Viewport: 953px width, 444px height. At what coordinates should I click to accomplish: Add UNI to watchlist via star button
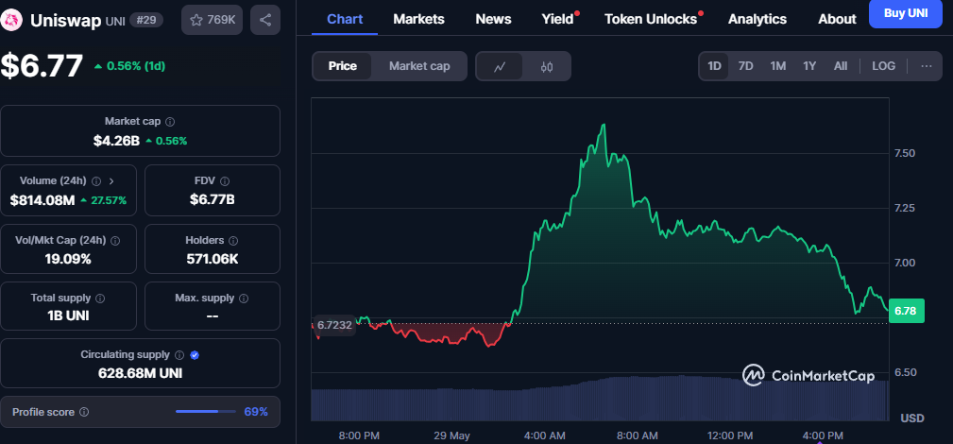(x=213, y=20)
